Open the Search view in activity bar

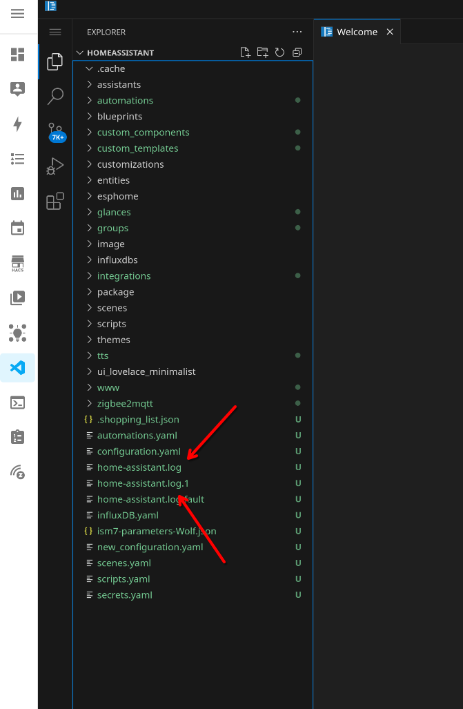click(55, 96)
